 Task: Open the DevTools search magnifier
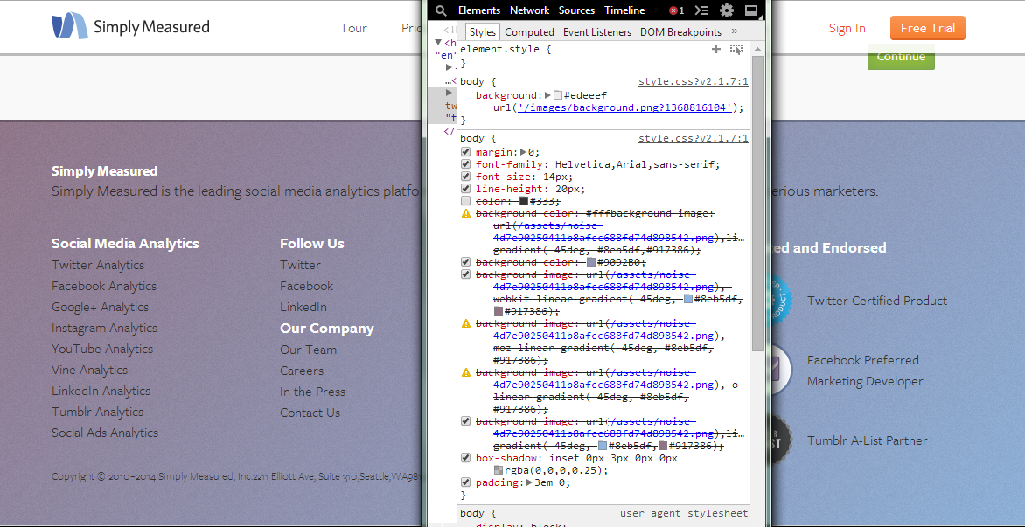tap(442, 10)
